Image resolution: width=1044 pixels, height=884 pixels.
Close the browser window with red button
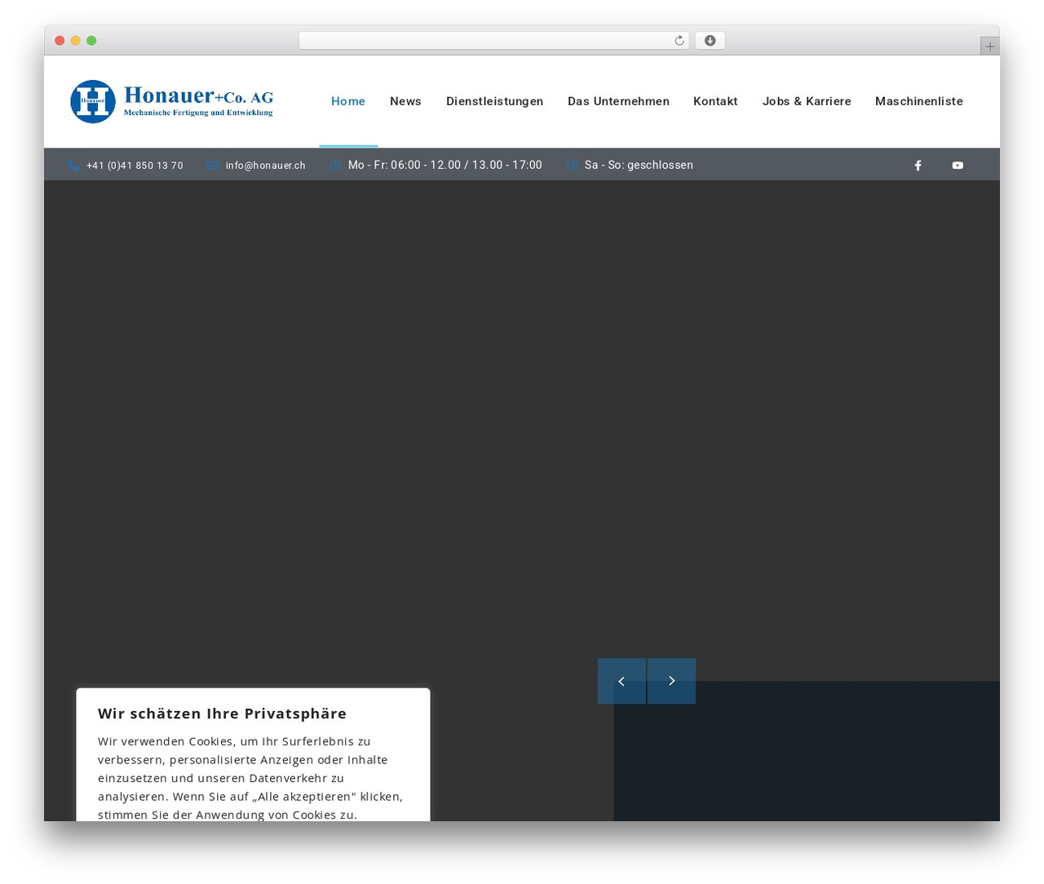point(60,41)
